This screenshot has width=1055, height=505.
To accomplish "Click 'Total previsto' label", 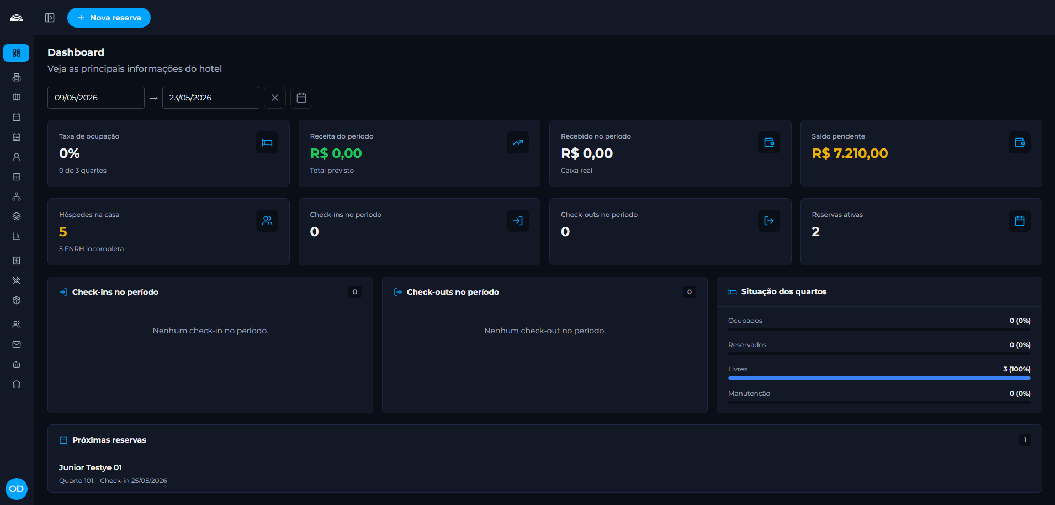I will (x=332, y=171).
